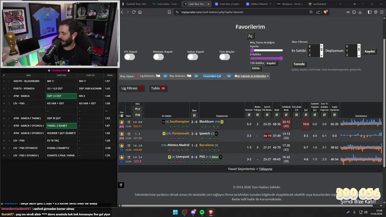Viewport: 386px width, 217px height.
Task: Click the scroll-to-top double arrow button
Action: pyautogui.click(x=121, y=185)
